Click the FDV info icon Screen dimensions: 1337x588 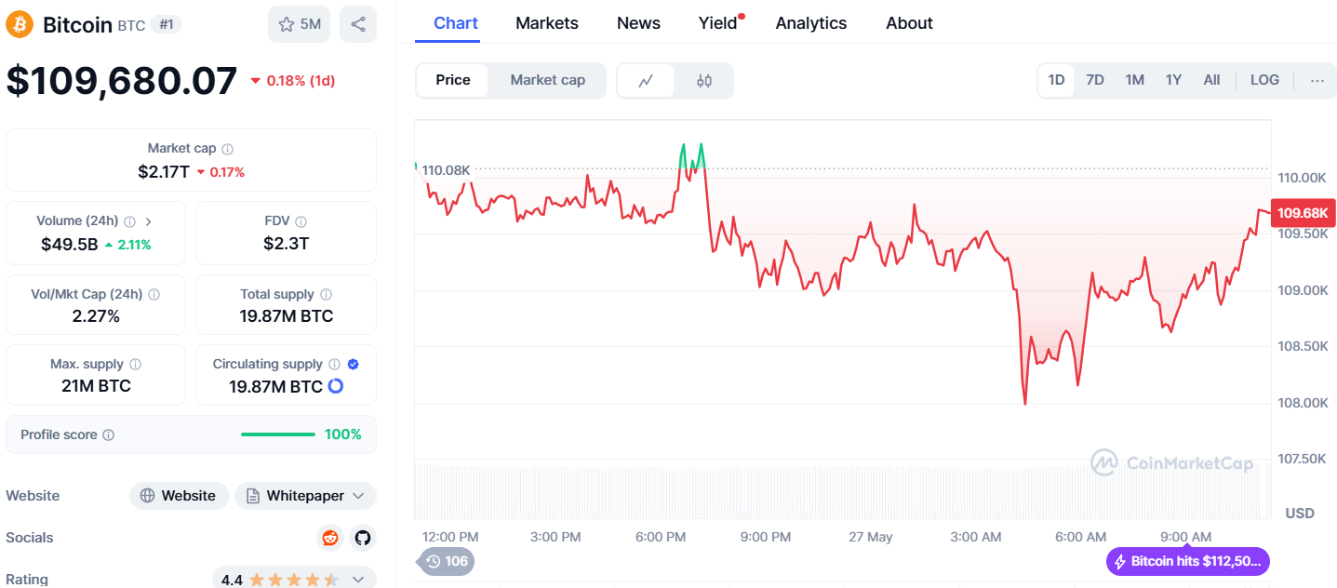coord(301,221)
